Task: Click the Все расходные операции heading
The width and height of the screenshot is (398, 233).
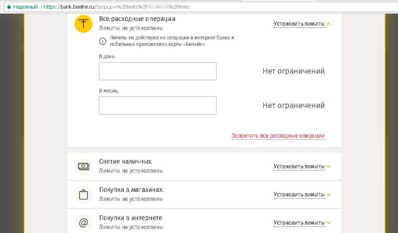Action: [x=137, y=19]
